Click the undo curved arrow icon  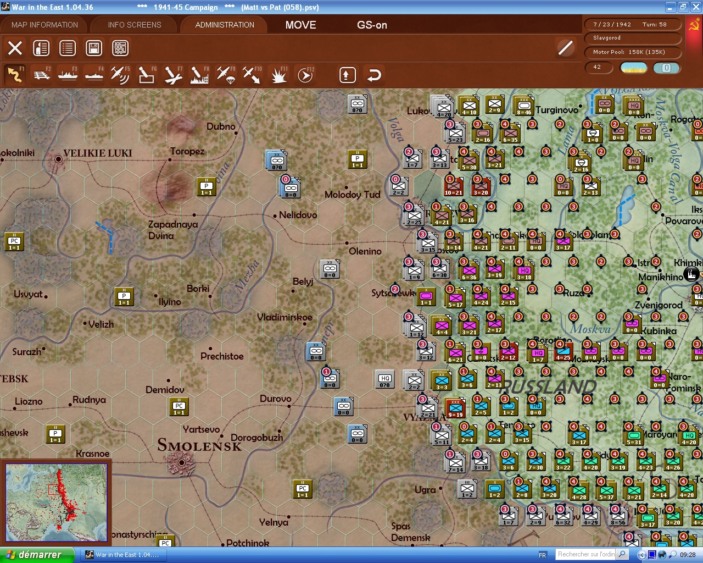pos(374,75)
